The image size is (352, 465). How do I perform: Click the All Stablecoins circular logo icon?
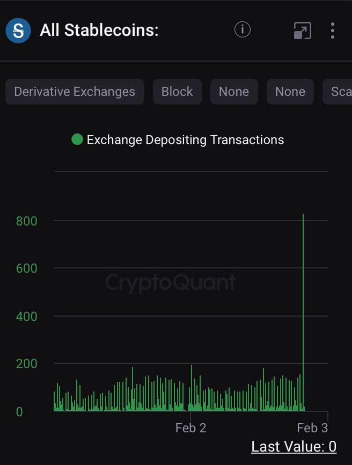tap(19, 30)
